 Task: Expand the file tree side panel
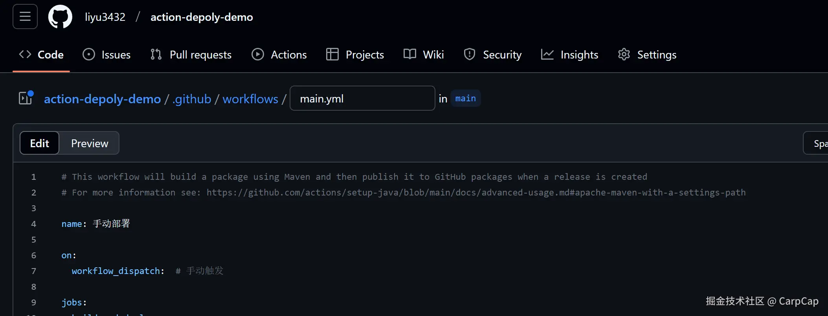coord(26,98)
